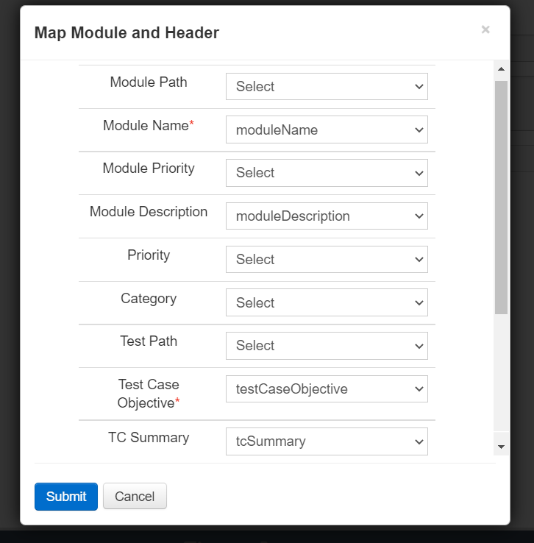Click the vertical scrollbar thumb
The image size is (534, 543).
(x=501, y=197)
